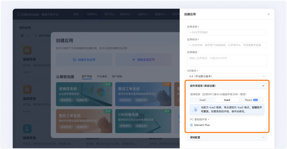Switch to the 平台模板 tab
The width and height of the screenshot is (287, 149).
click(x=102, y=76)
